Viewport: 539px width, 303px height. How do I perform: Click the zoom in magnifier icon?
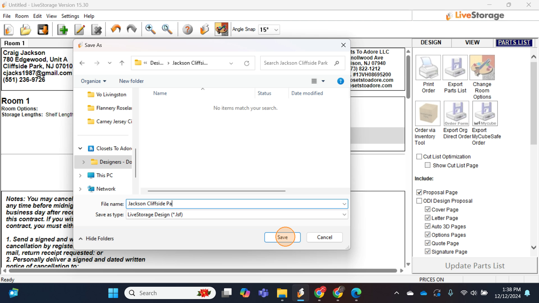pos(150,29)
